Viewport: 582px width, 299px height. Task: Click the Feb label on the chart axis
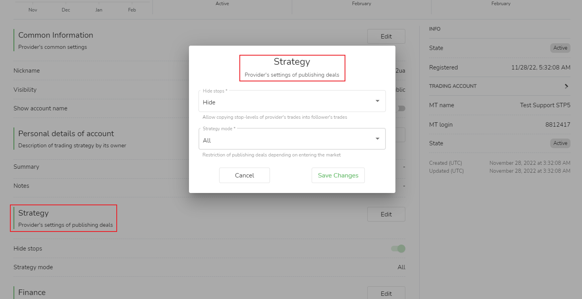132,10
